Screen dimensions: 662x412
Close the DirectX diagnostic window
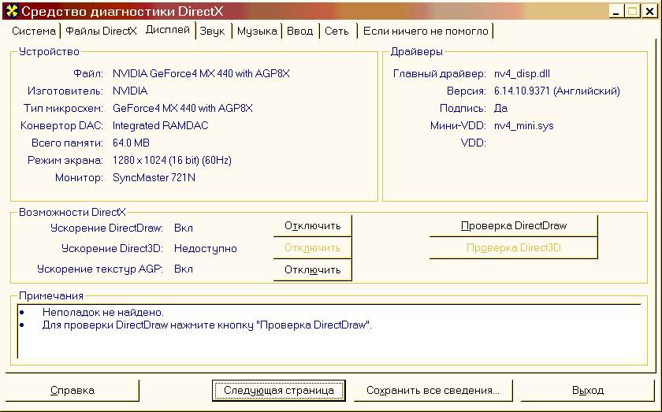(x=649, y=11)
